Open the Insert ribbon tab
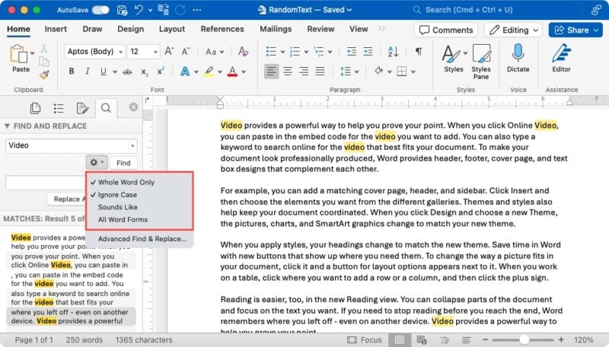The height and width of the screenshot is (347, 609). [56, 29]
